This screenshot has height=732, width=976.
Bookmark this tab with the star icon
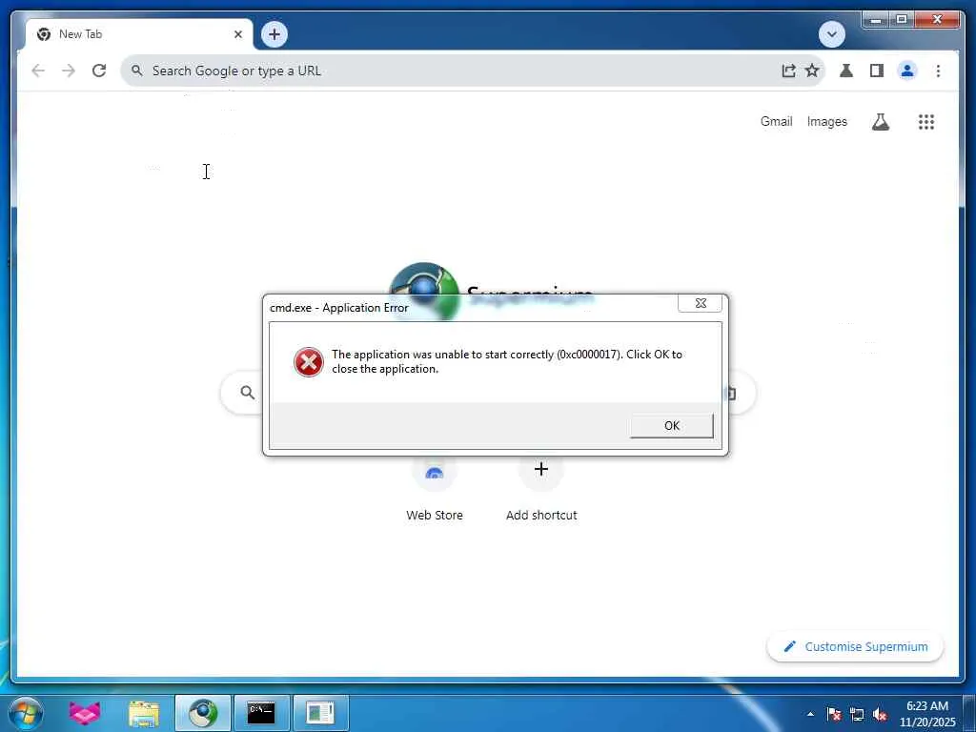coord(812,71)
